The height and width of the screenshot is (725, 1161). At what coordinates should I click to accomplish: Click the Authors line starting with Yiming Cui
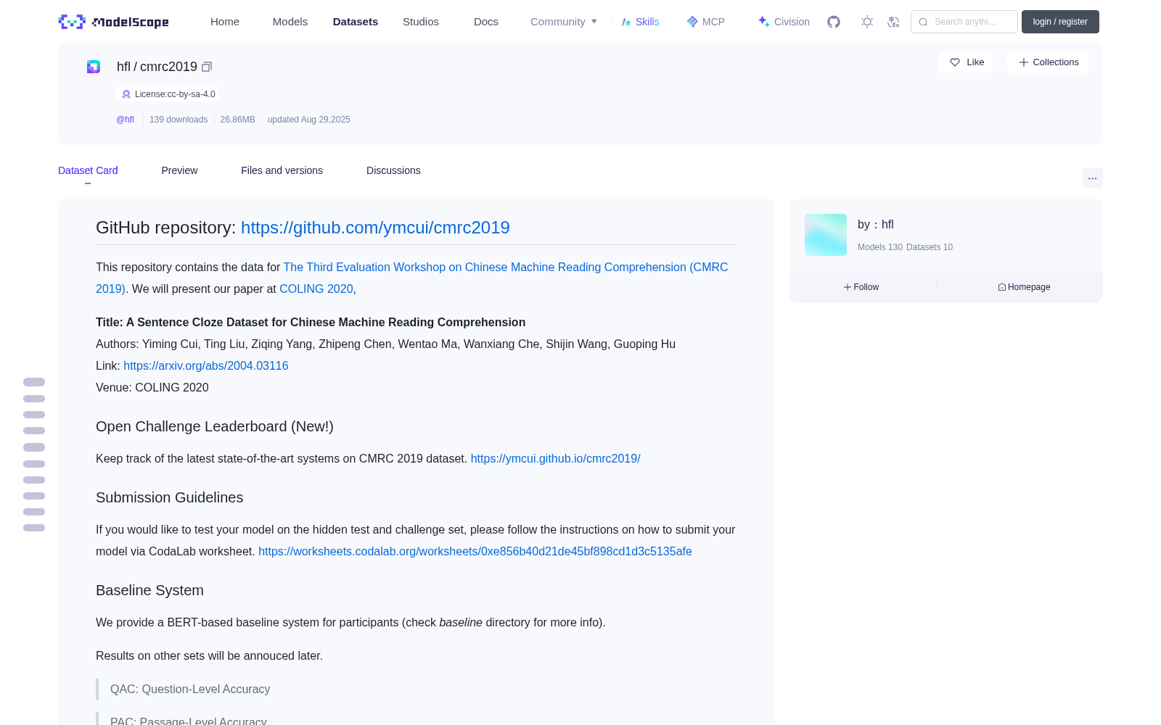point(385,344)
